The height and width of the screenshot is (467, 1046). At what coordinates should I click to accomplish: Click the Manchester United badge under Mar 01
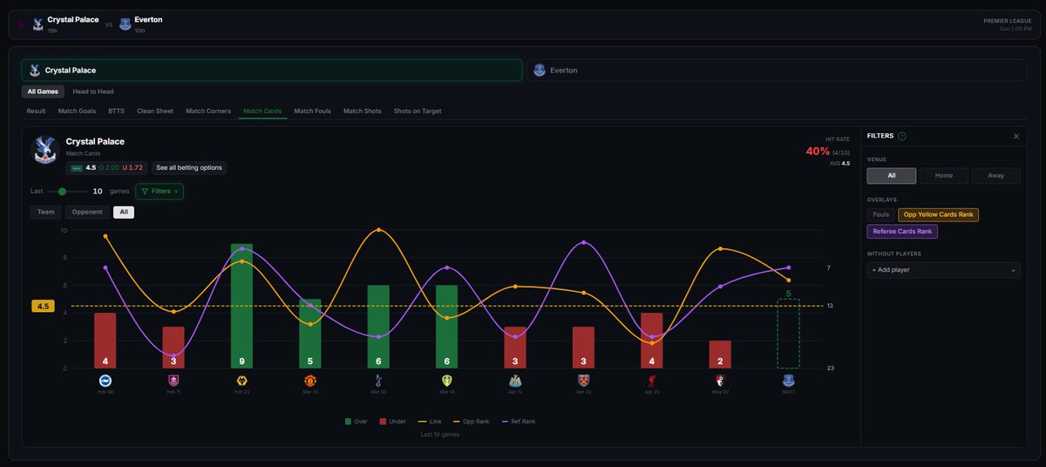click(x=310, y=381)
